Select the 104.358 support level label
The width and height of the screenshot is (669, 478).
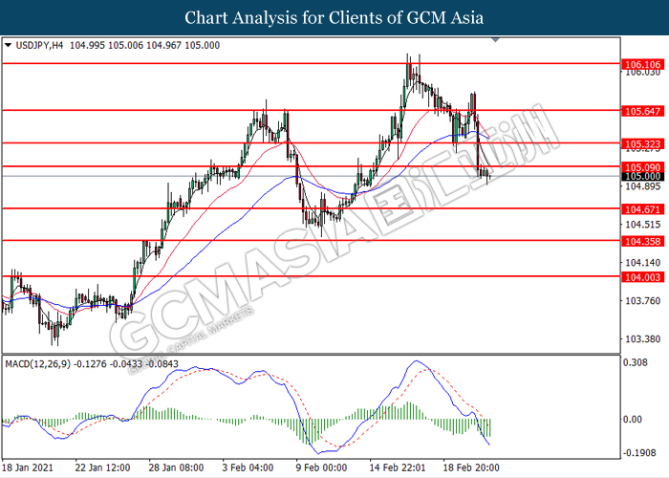click(642, 242)
